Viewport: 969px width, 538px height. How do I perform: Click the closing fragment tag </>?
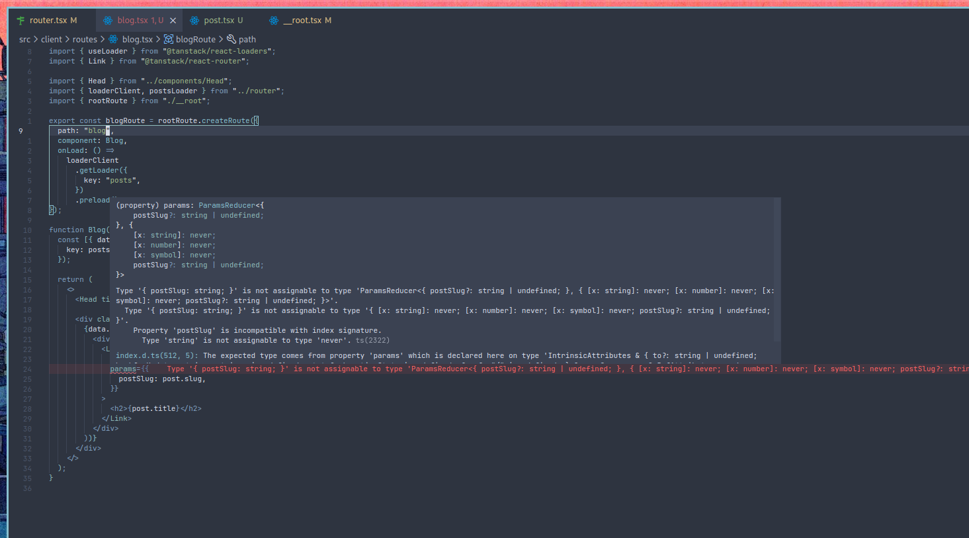tap(73, 459)
